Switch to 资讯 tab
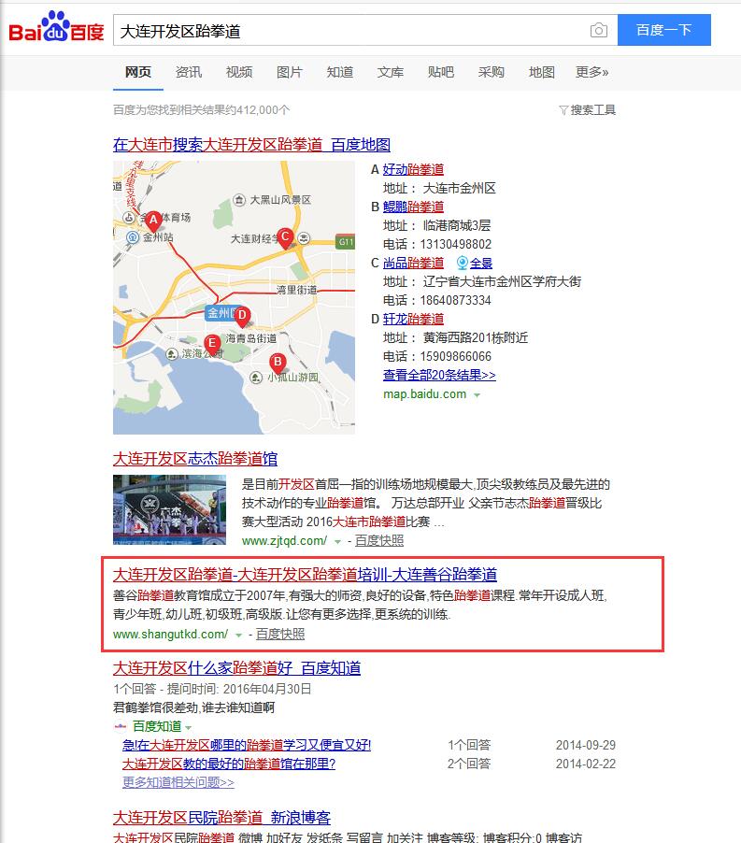This screenshot has height=843, width=741. click(x=189, y=72)
